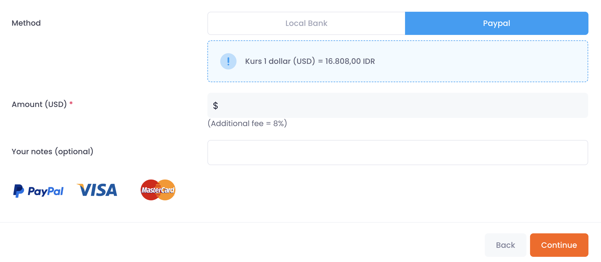Screen dimensions: 601x262
Task: Click the PayPal double-P emblem icon
Action: point(19,191)
